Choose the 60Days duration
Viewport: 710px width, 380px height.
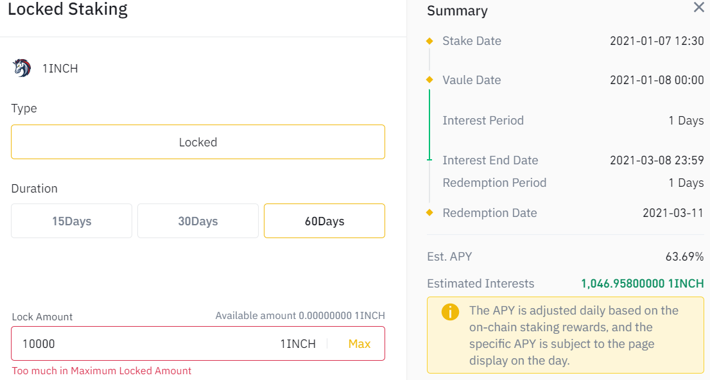(x=324, y=221)
